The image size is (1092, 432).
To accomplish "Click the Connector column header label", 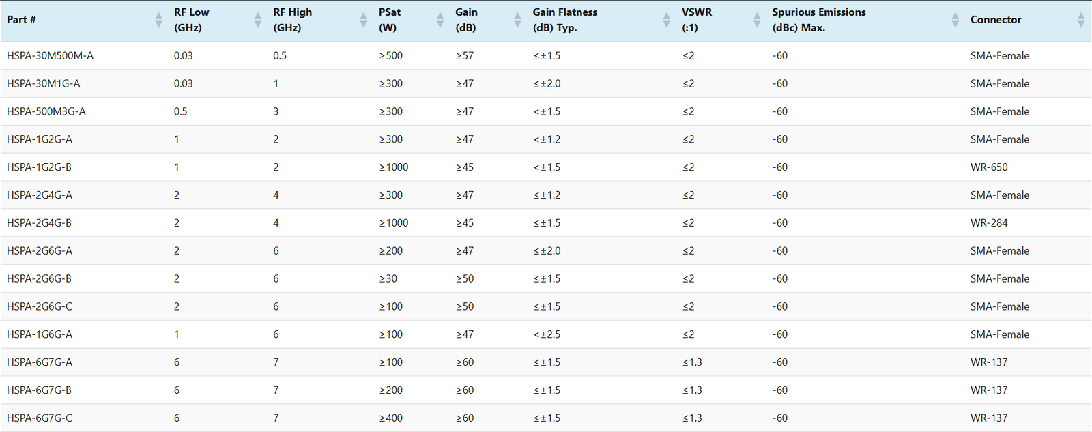I will tap(996, 20).
